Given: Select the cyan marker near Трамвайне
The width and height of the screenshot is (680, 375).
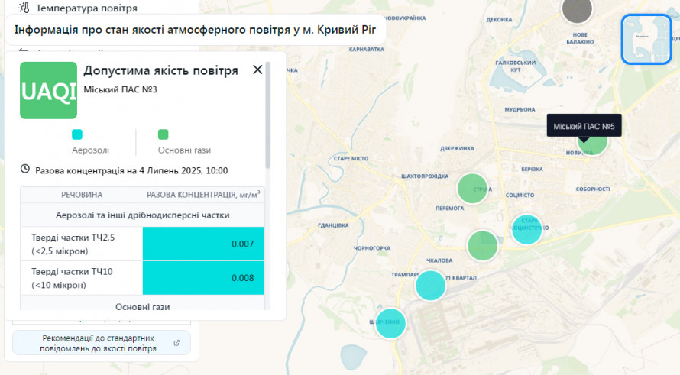Looking at the screenshot, I should 430,285.
